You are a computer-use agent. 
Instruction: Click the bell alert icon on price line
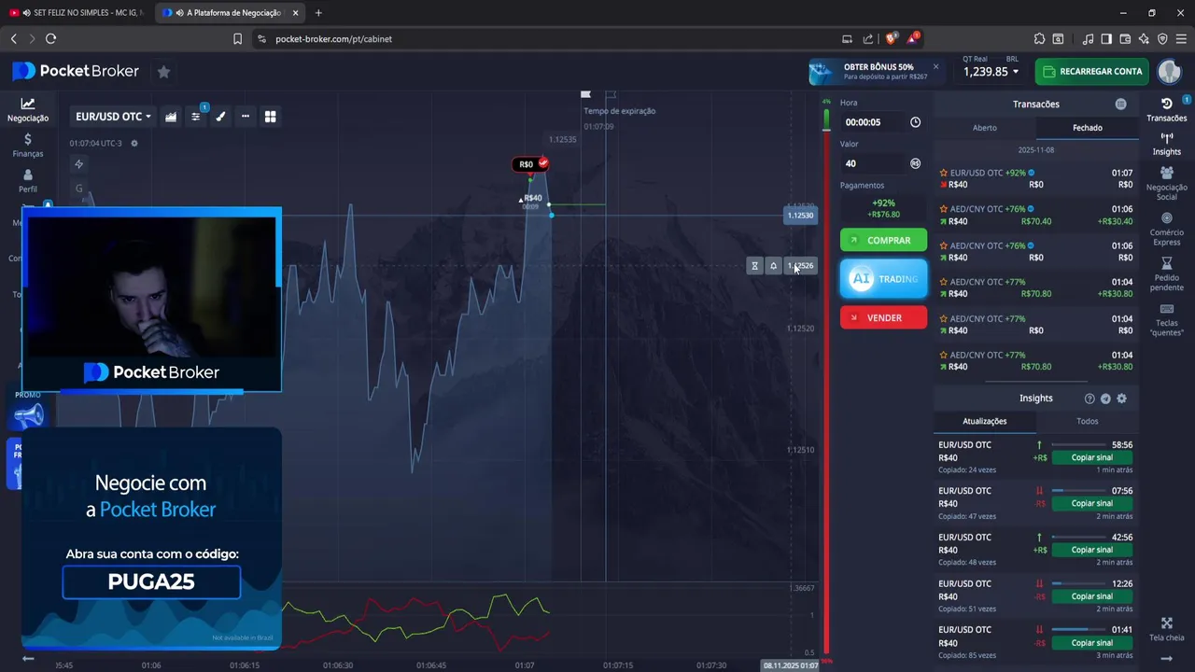pos(773,266)
